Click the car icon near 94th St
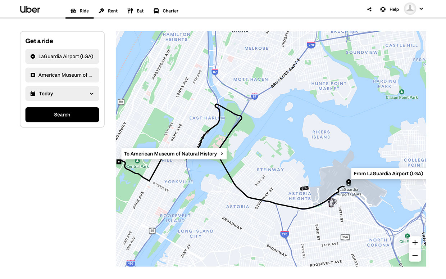 (332, 202)
